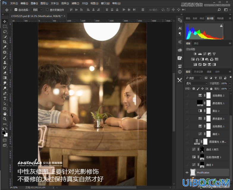This screenshot has width=233, height=190.
Task: Select the Zoom tool
Action: [x=5, y=119]
